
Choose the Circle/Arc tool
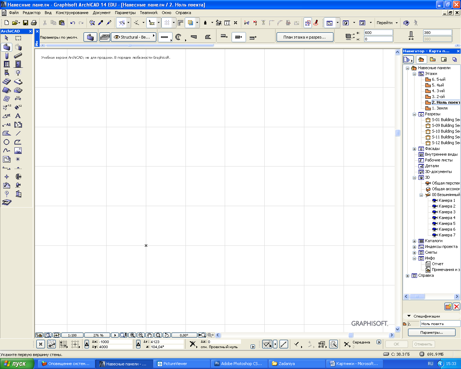click(x=6, y=142)
